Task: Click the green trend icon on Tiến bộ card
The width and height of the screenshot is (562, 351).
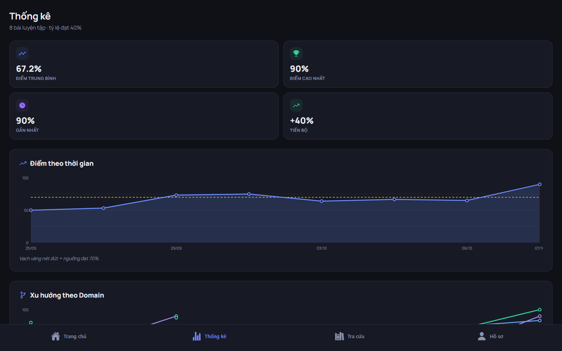Action: click(x=296, y=105)
